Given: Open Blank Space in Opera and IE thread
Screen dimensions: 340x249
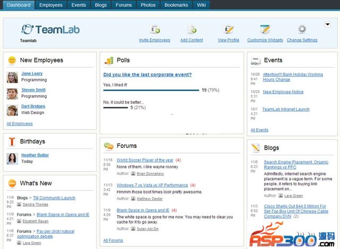Looking at the screenshot, I should pyautogui.click(x=143, y=210).
